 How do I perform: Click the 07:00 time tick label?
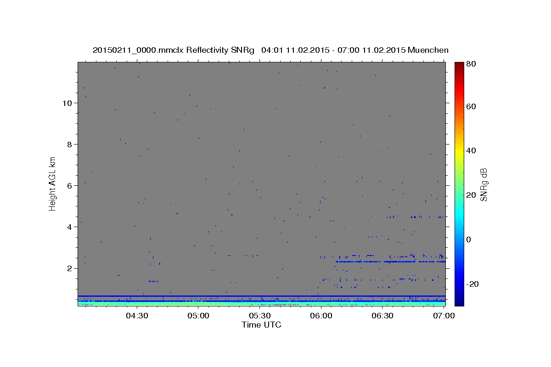444,316
